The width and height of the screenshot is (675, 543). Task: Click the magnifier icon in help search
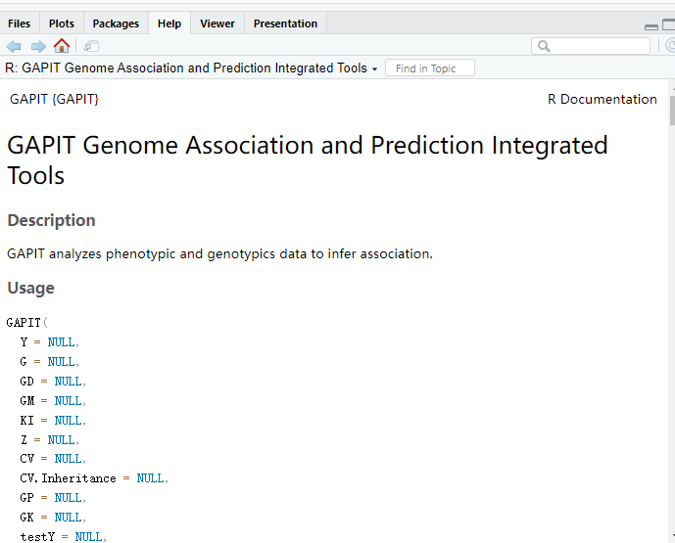[x=544, y=46]
